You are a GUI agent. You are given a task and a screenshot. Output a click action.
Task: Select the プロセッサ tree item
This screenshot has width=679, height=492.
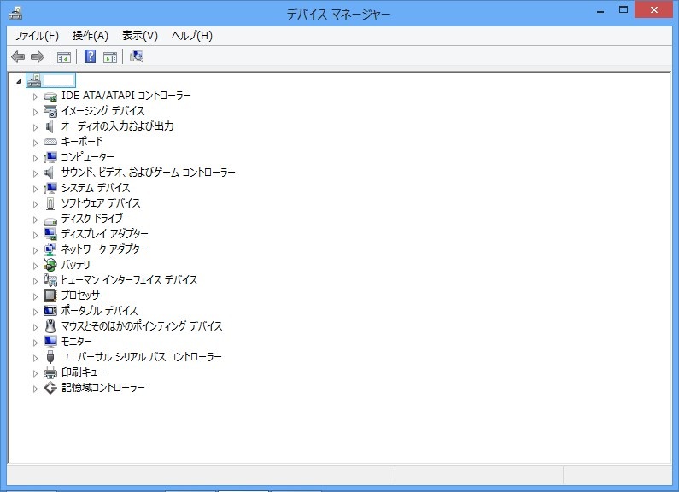[x=80, y=296]
